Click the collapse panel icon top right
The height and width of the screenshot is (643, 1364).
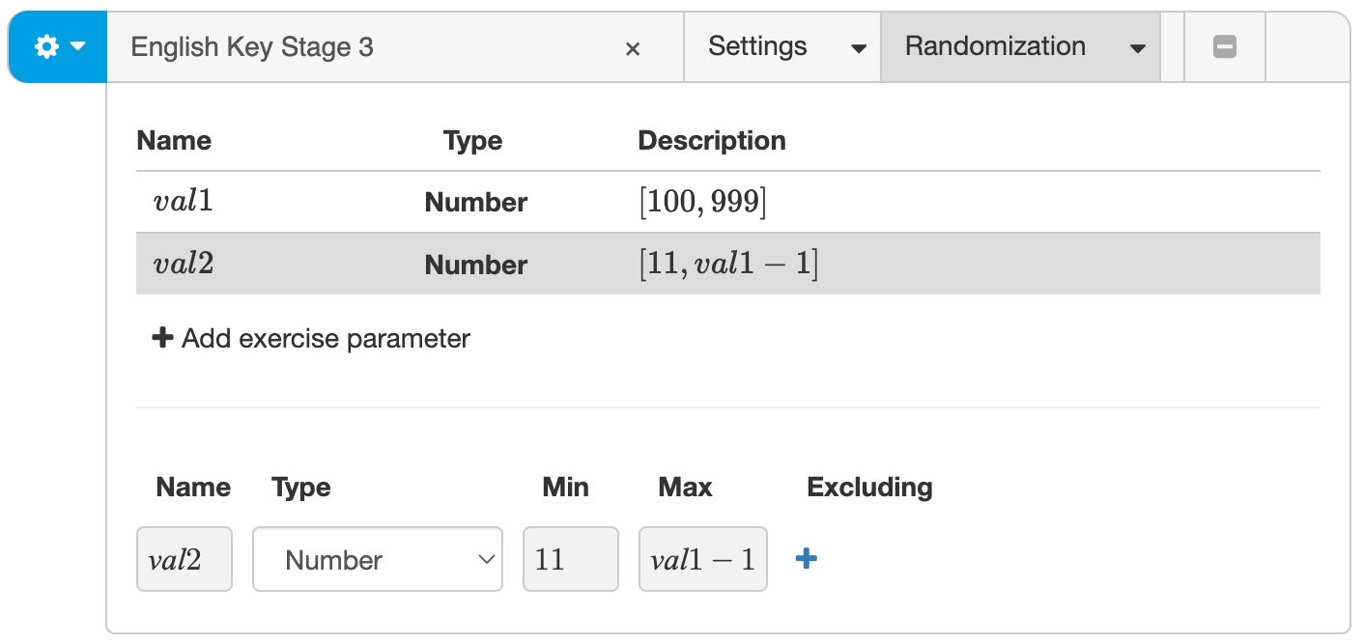pyautogui.click(x=1224, y=45)
